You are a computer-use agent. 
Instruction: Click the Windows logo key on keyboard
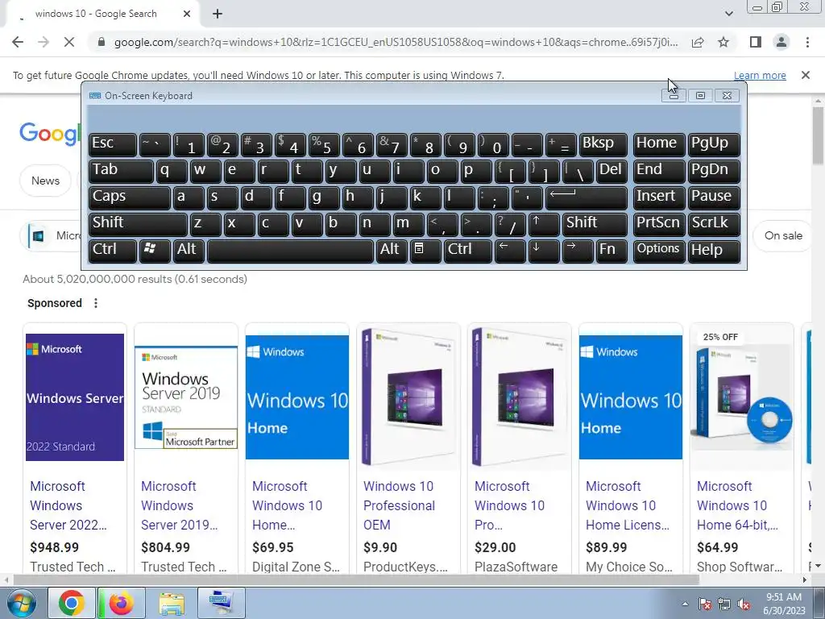tap(154, 251)
